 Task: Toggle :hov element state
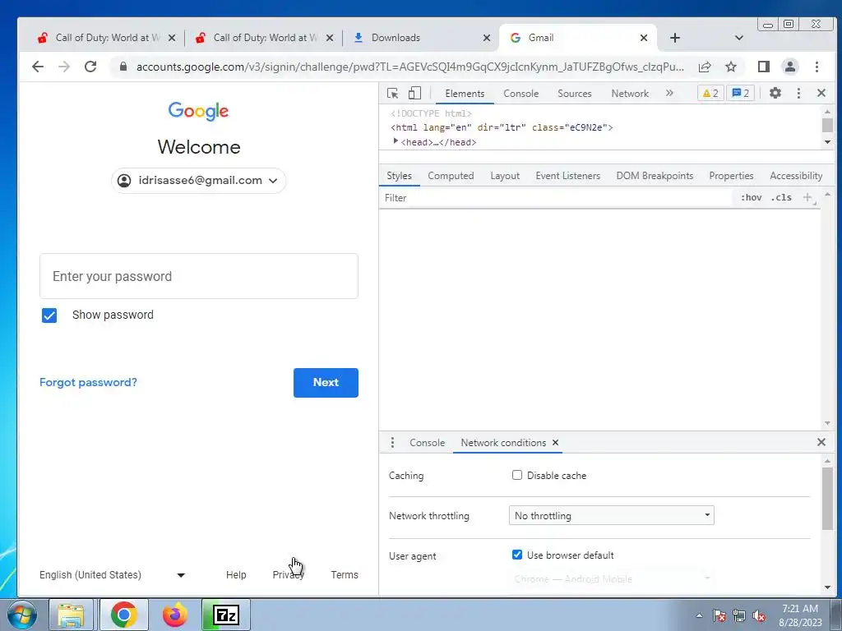click(751, 197)
